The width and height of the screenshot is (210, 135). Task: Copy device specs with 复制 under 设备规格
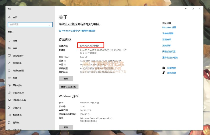click(x=66, y=79)
